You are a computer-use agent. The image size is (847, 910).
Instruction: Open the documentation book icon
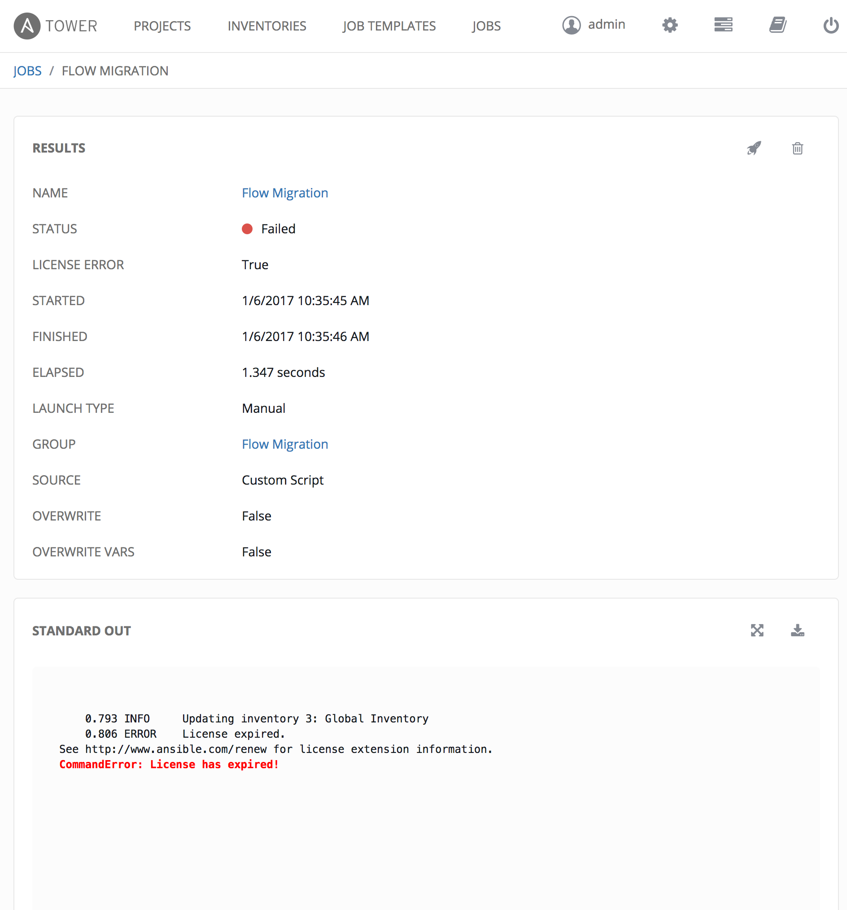tap(777, 25)
